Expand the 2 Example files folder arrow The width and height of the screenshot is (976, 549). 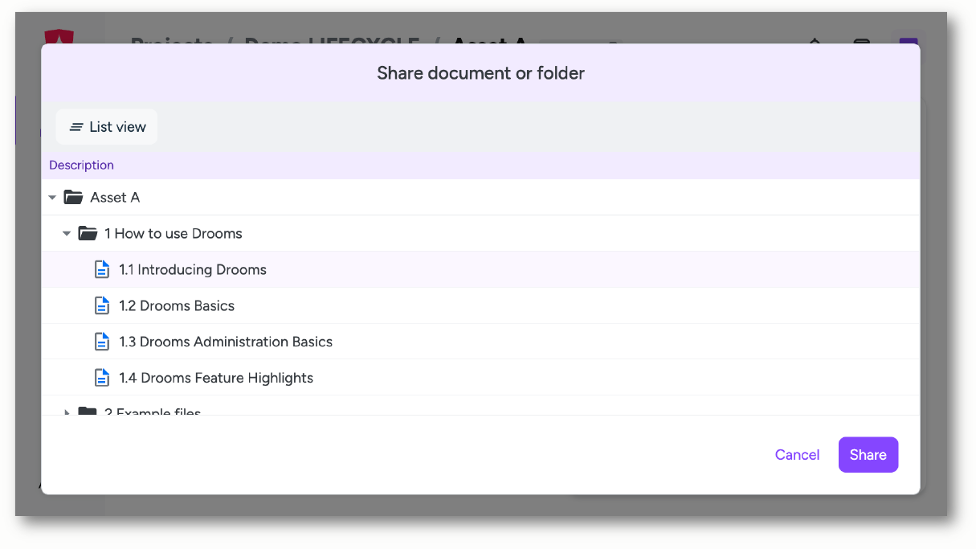67,412
